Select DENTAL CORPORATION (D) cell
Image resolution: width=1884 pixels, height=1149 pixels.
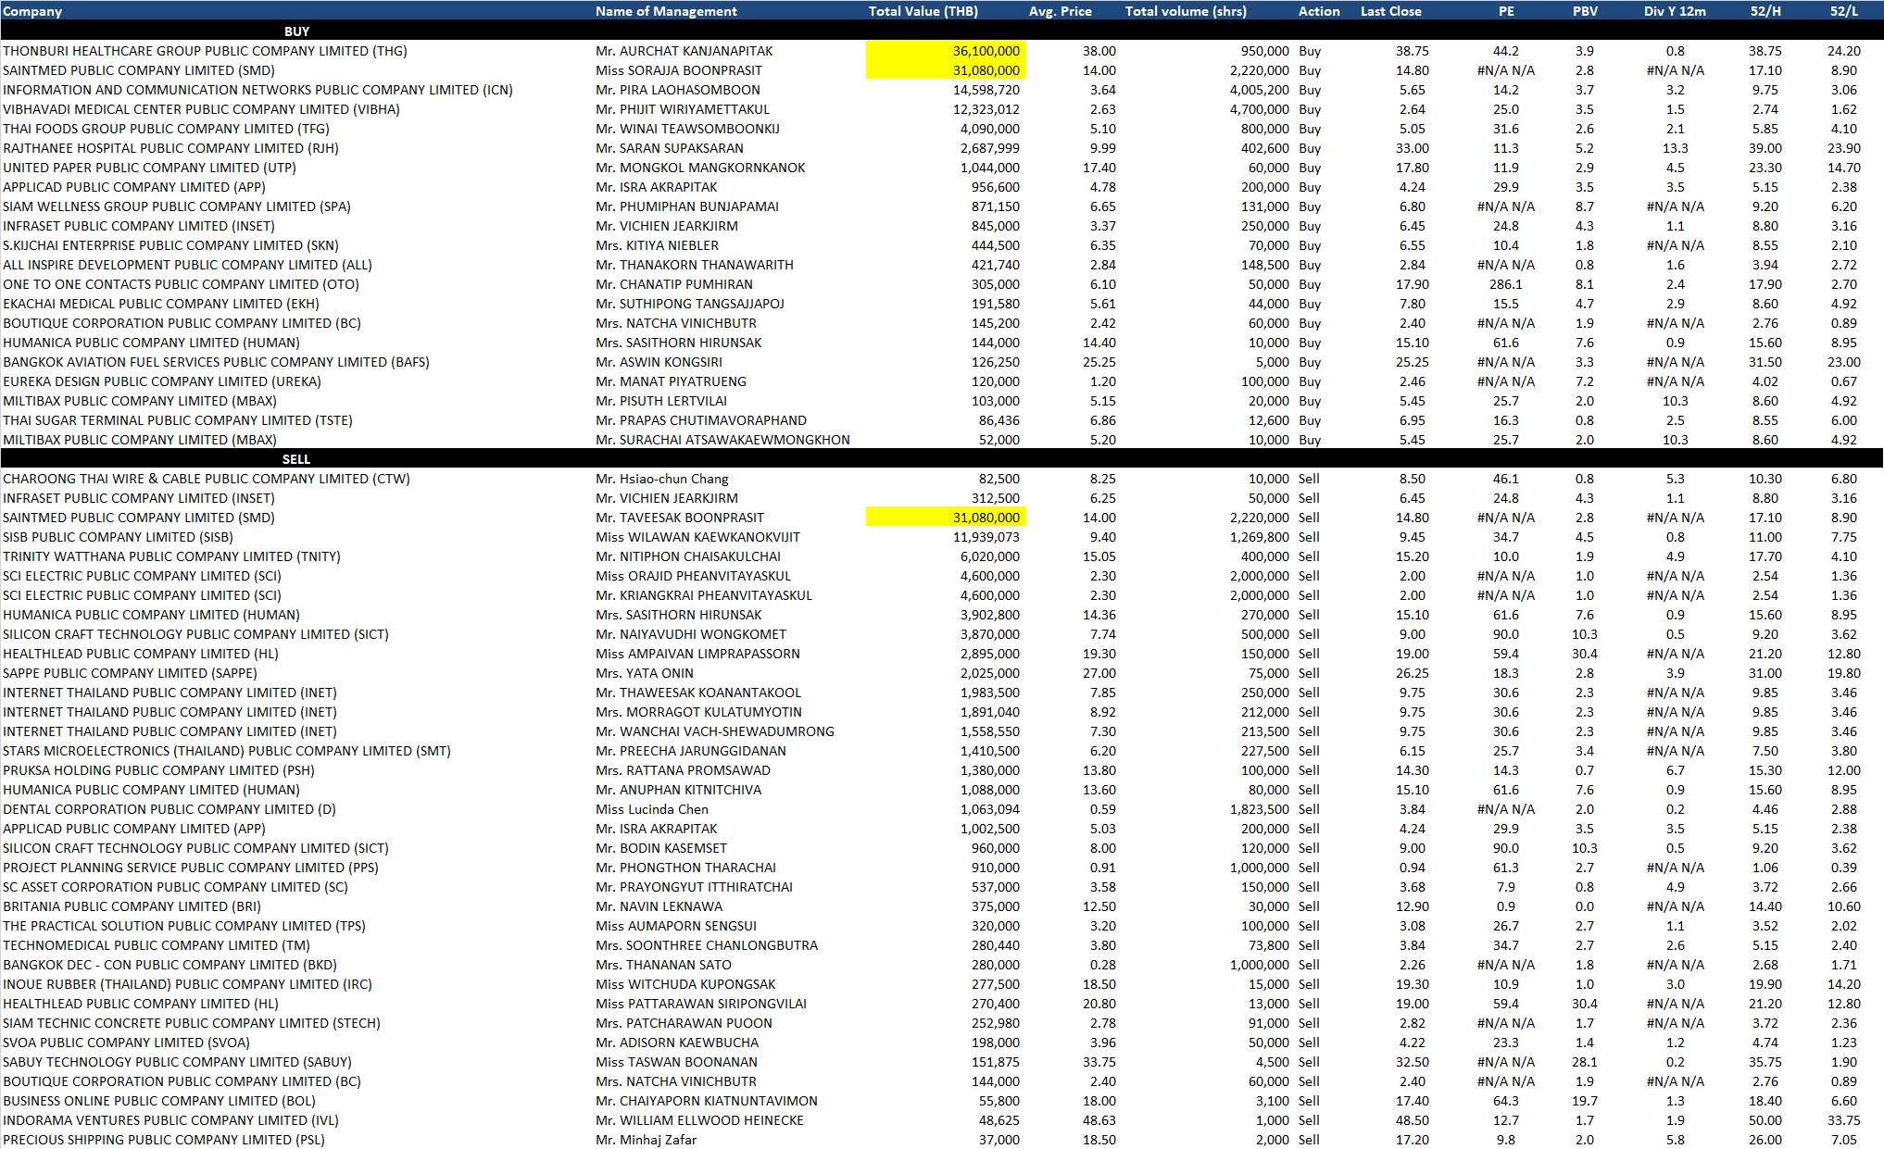170,809
